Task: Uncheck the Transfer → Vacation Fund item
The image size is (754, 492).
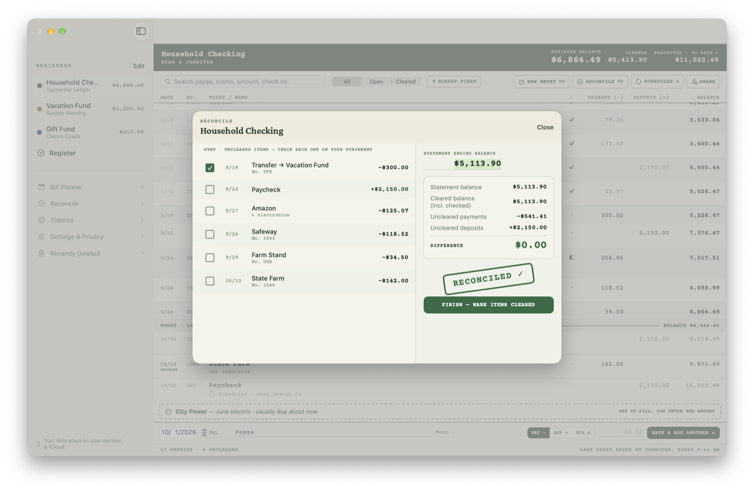Action: click(210, 167)
